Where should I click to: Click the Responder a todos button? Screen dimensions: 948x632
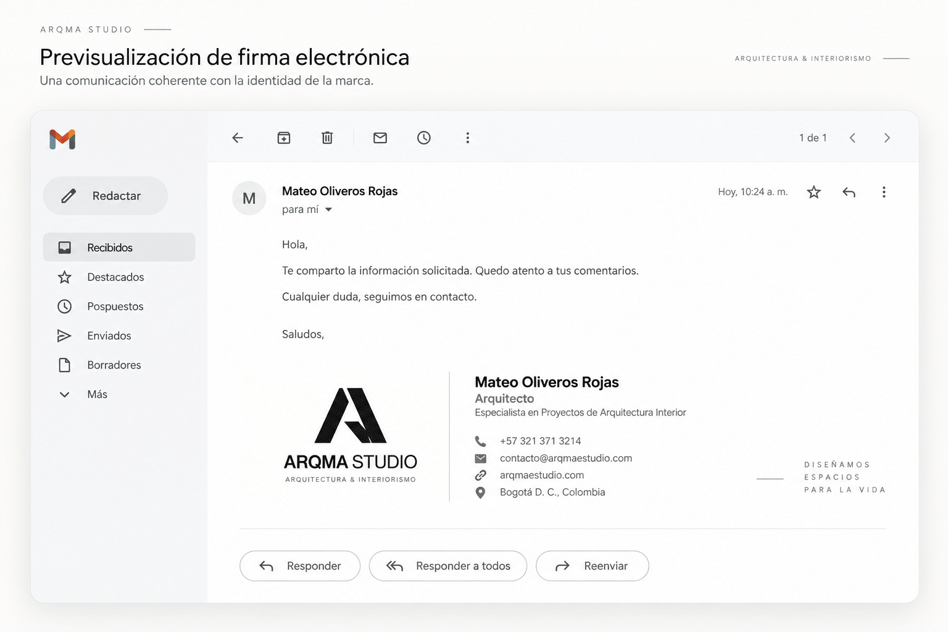pos(448,566)
